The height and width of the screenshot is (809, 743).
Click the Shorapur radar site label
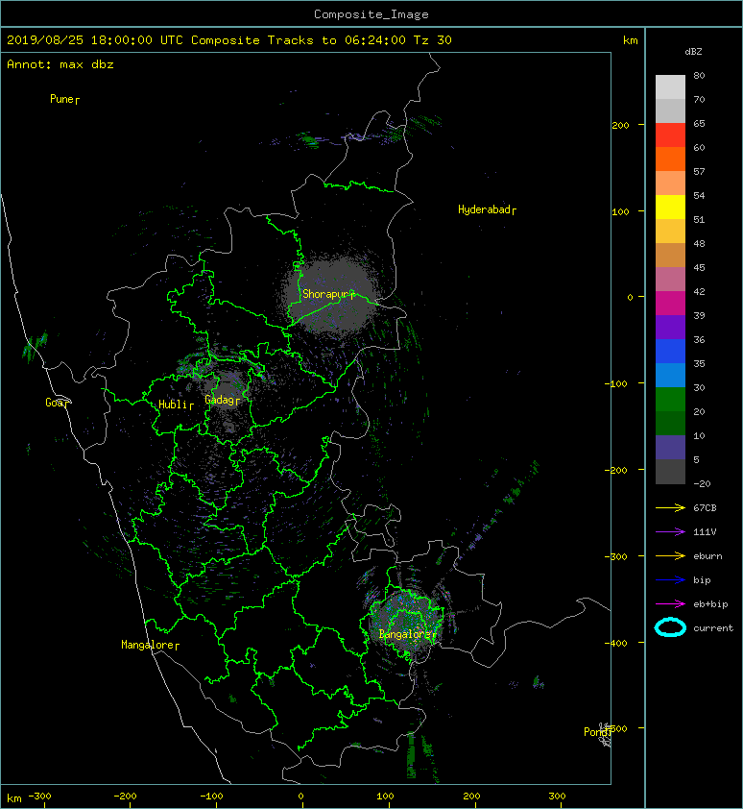click(x=328, y=294)
